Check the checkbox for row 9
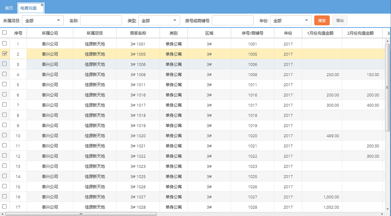Image resolution: width=391 pixels, height=216 pixels. pos(5,125)
